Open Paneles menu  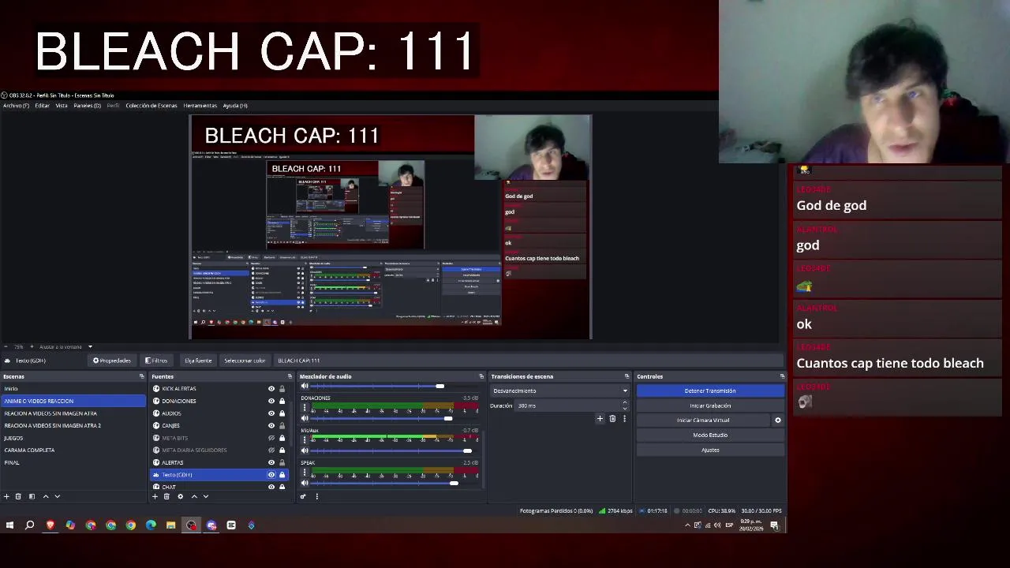point(87,106)
